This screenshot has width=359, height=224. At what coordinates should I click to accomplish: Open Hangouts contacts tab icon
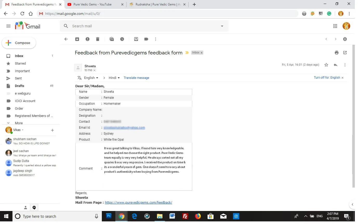(25, 208)
